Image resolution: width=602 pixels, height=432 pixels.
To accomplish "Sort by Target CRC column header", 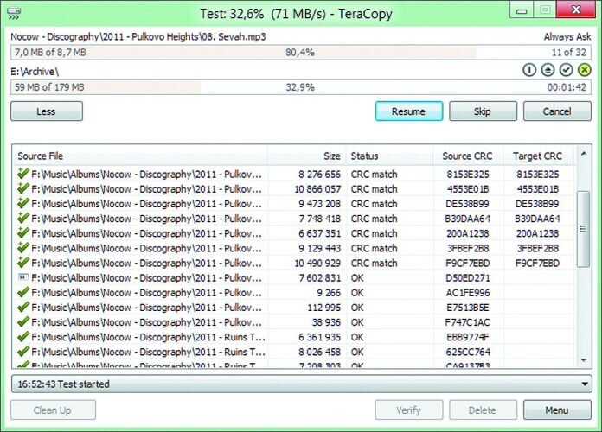I will click(538, 156).
